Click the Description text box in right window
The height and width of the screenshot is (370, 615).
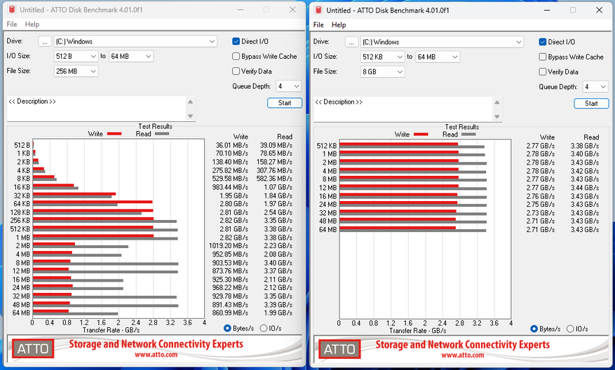403,109
